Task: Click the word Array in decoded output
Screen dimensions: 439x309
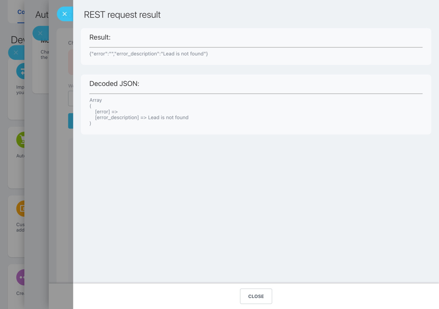Action: pyautogui.click(x=96, y=100)
